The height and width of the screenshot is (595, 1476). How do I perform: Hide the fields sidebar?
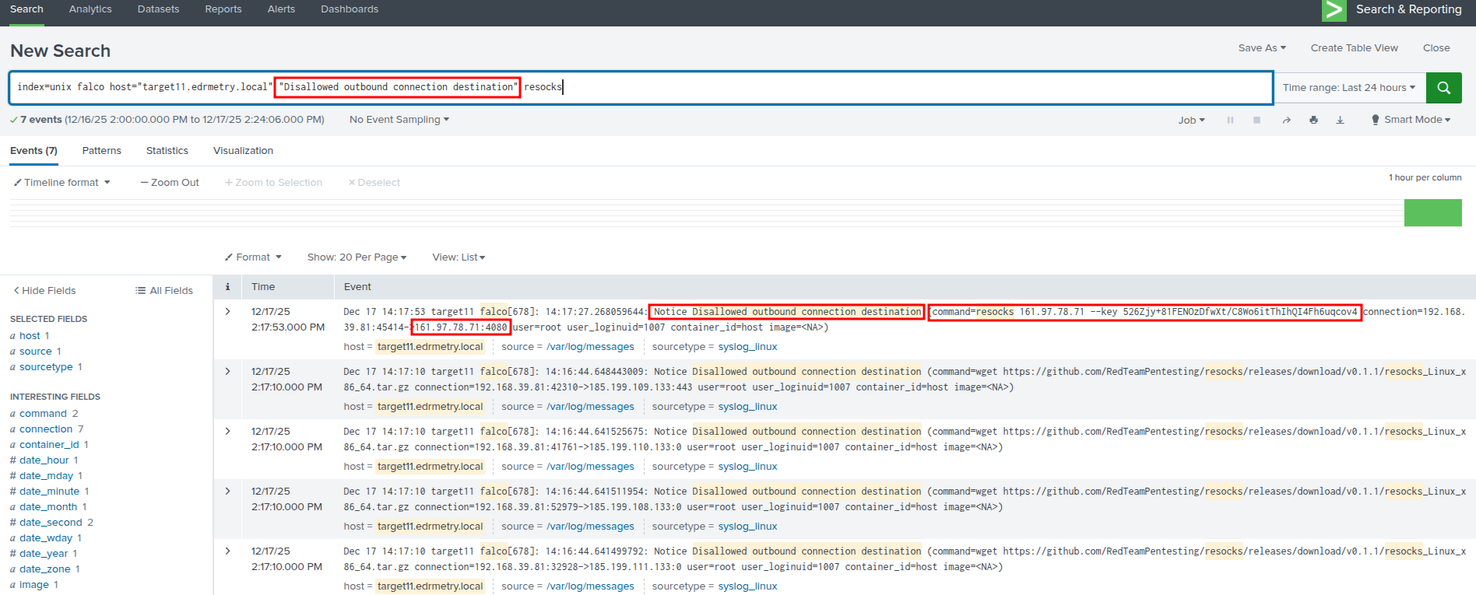(x=44, y=291)
